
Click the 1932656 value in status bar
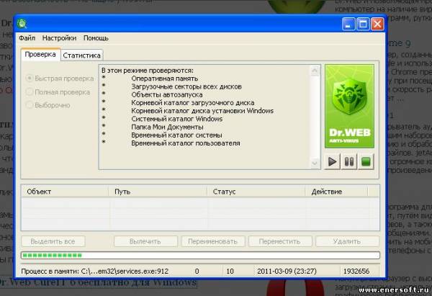click(356, 272)
